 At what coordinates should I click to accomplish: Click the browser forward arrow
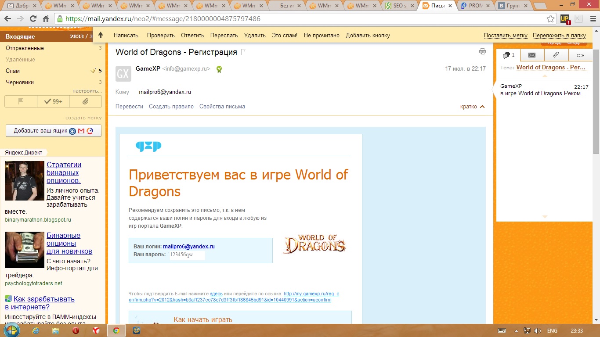point(20,19)
